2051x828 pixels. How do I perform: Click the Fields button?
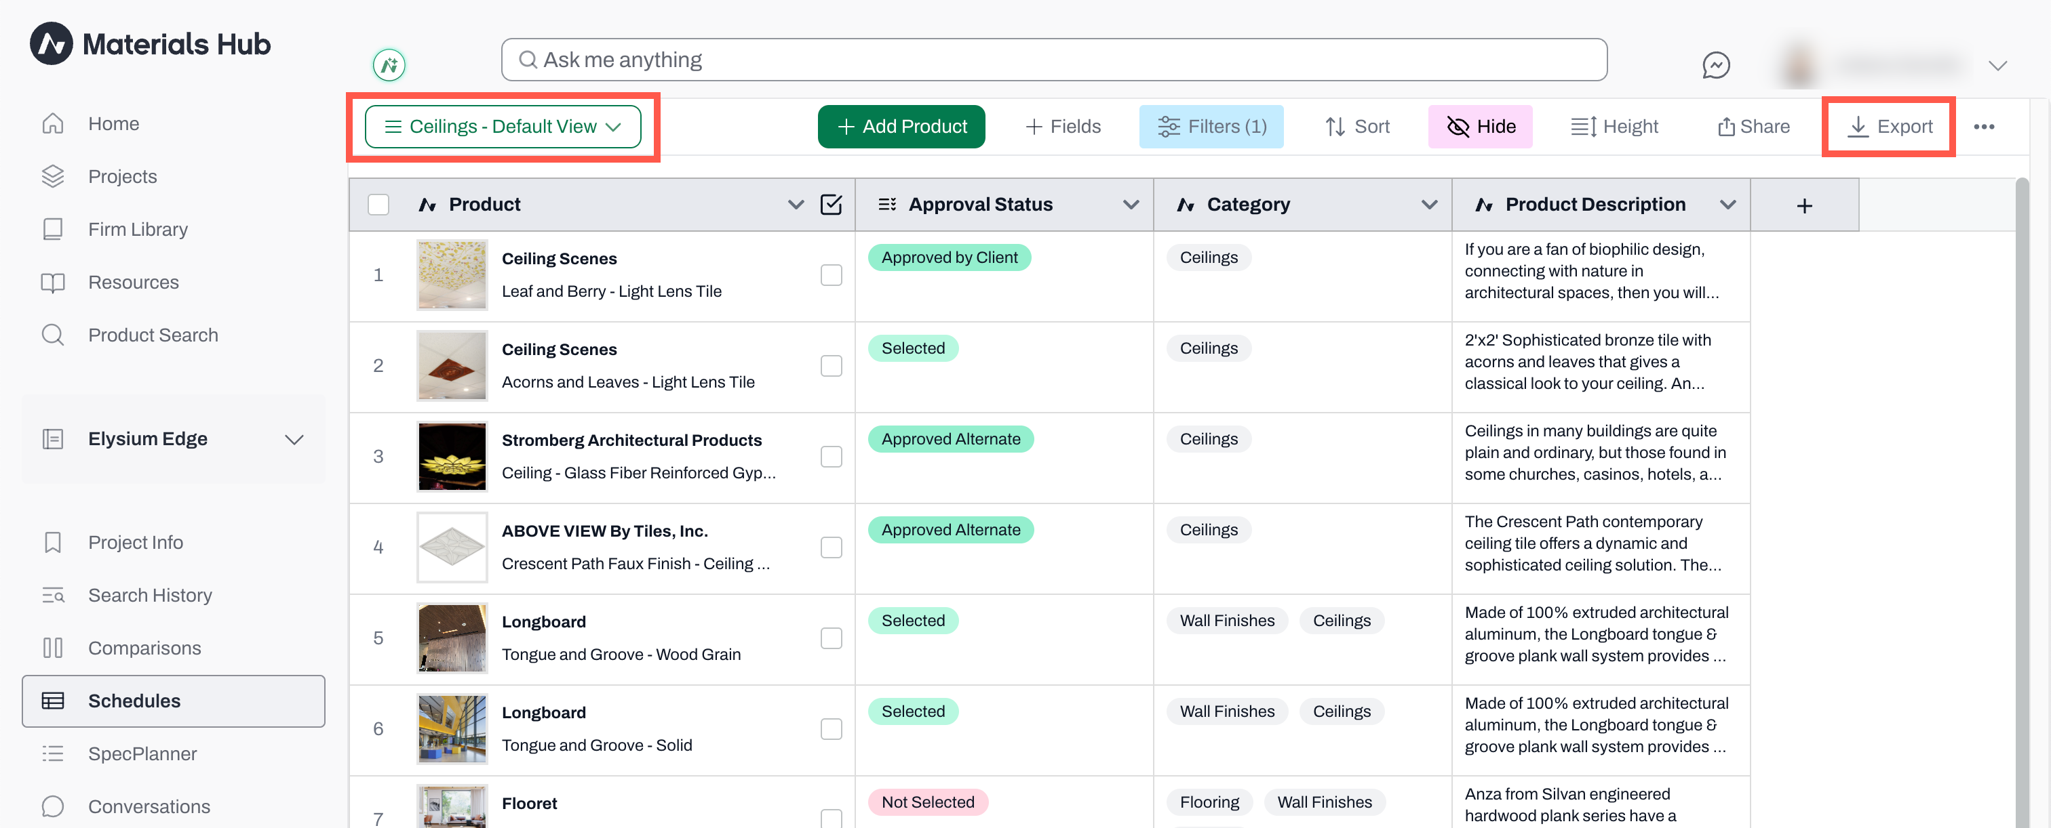[1063, 127]
